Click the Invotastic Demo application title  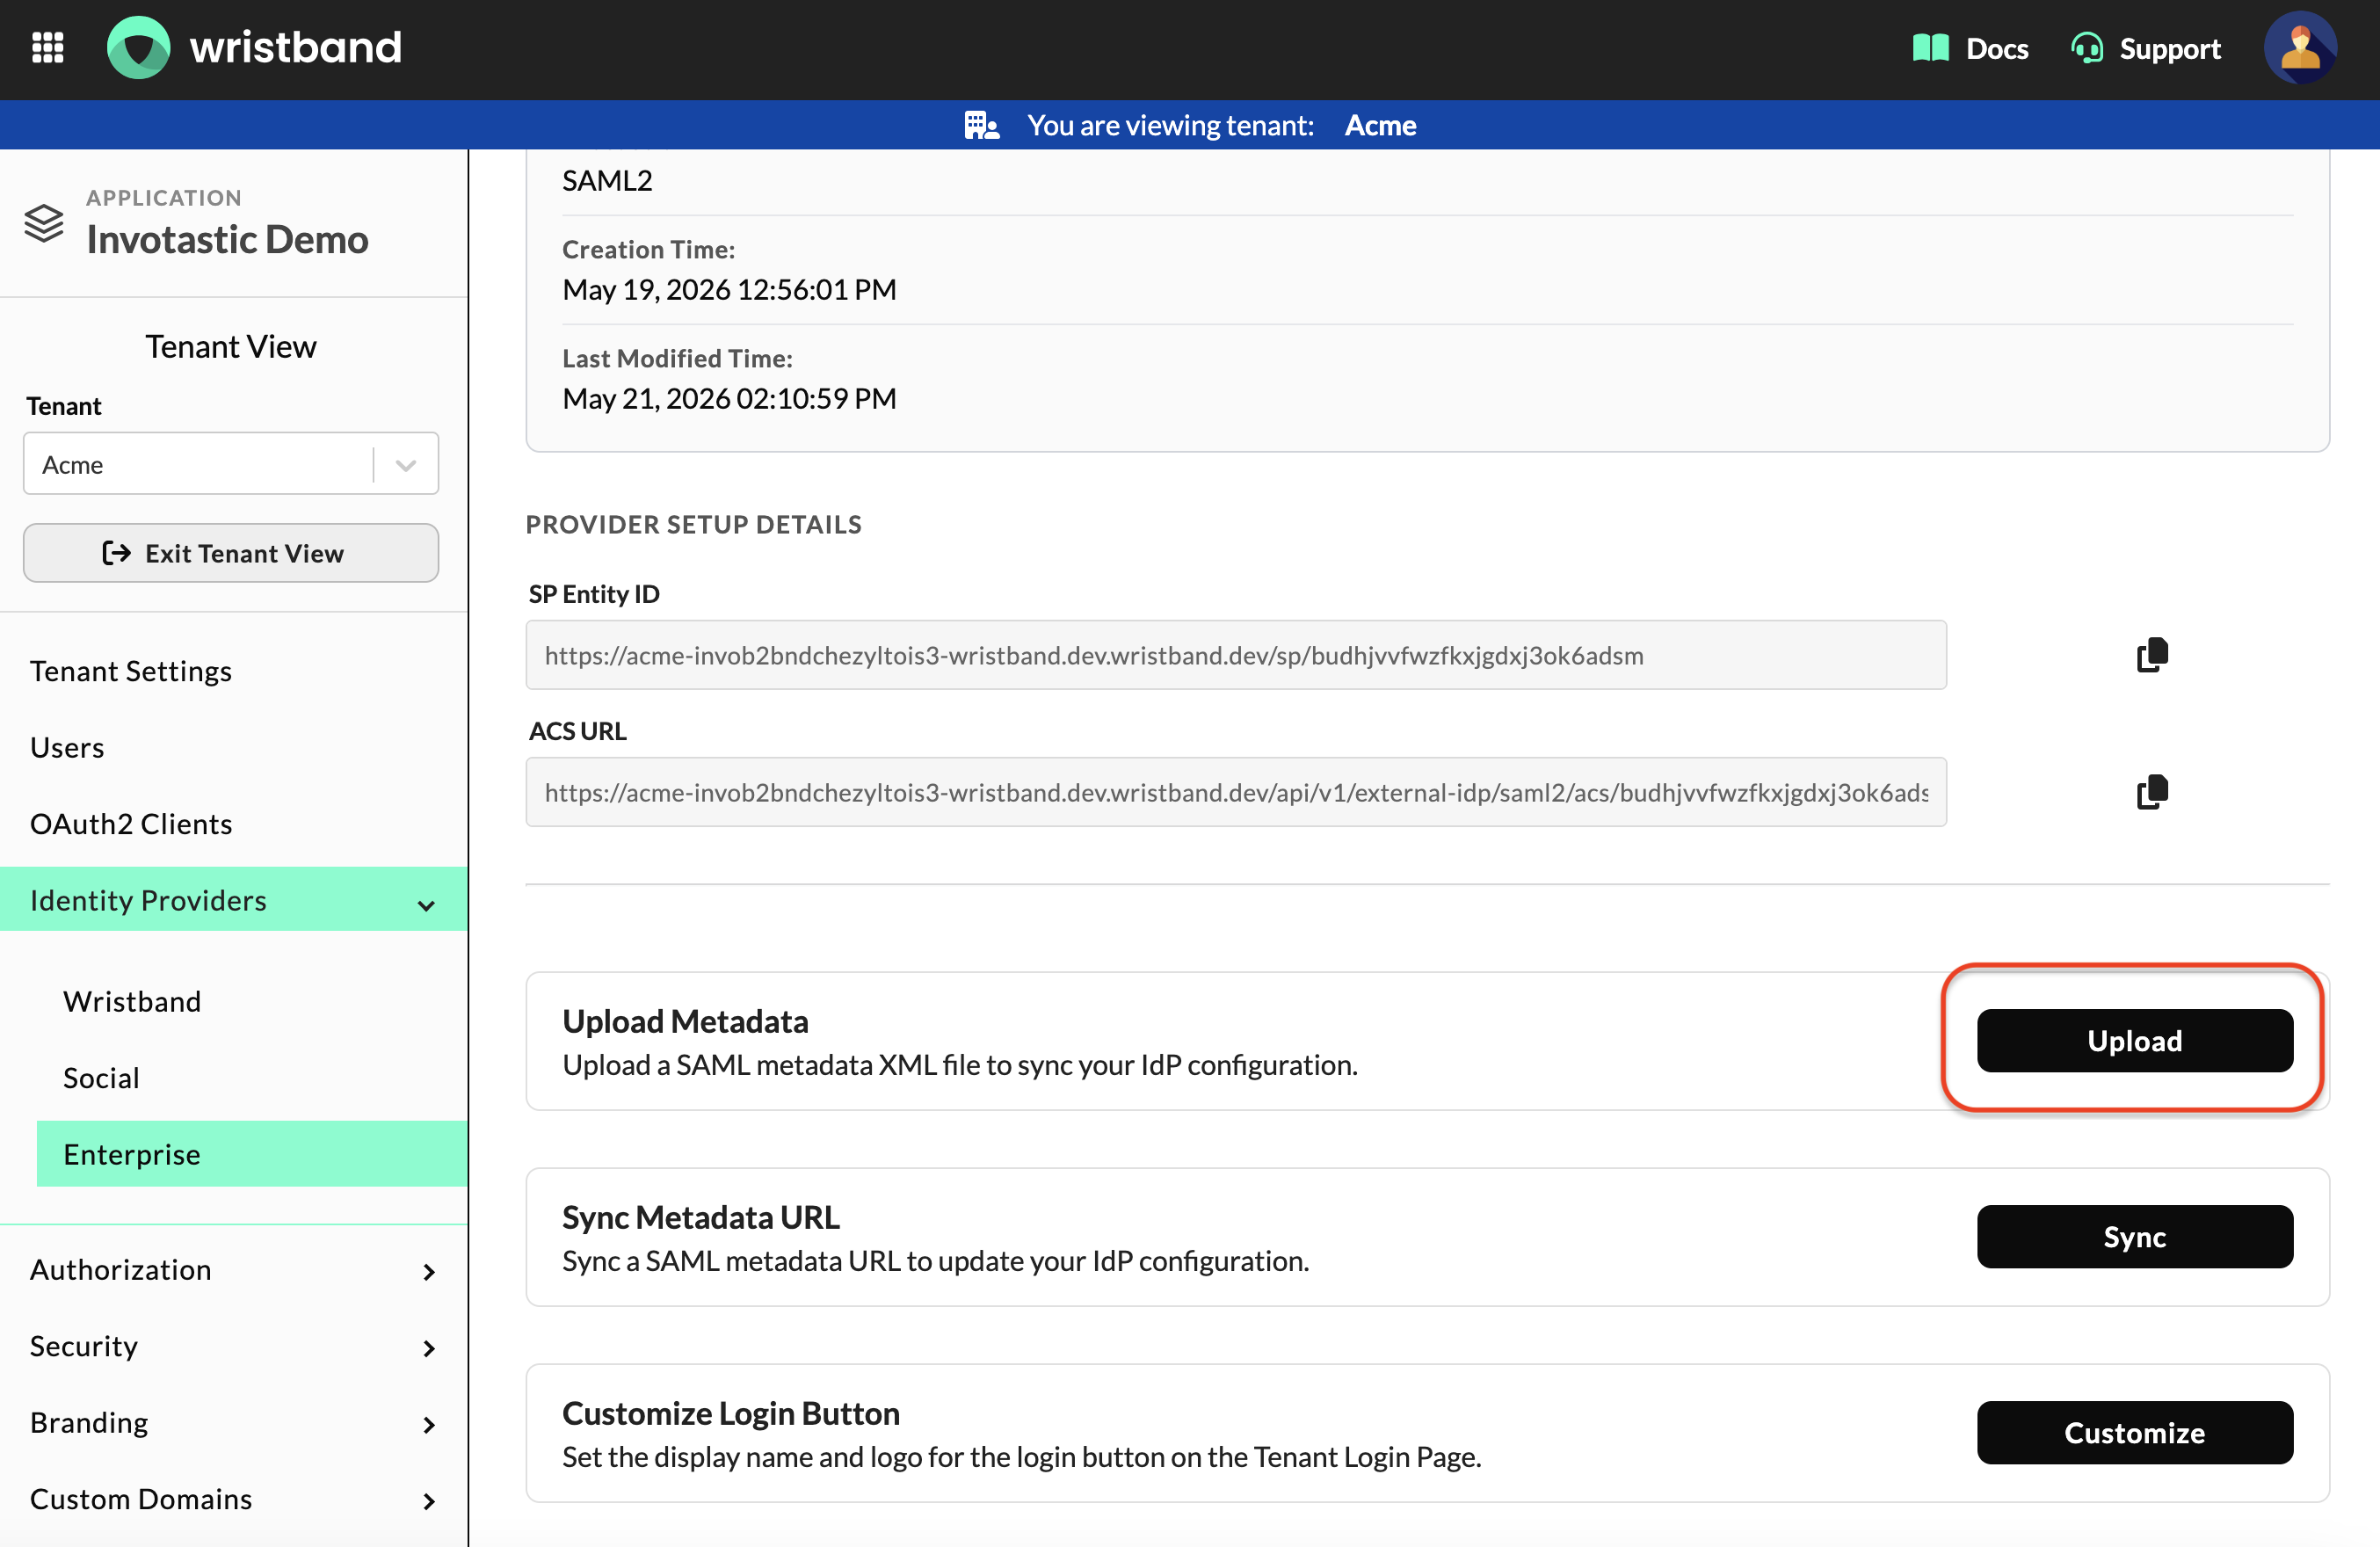coord(227,240)
